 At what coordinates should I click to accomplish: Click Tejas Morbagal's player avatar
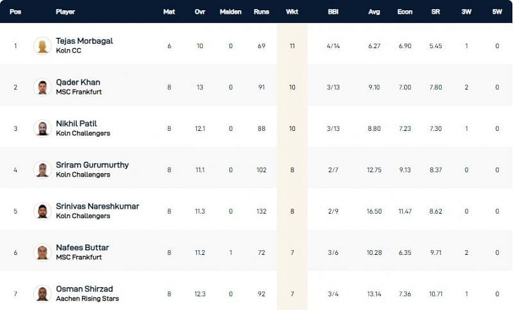click(42, 46)
